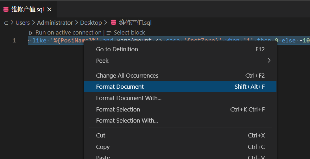Click the database icon on the tab
Viewport: 310px width, 159px height.
pyautogui.click(x=6, y=9)
